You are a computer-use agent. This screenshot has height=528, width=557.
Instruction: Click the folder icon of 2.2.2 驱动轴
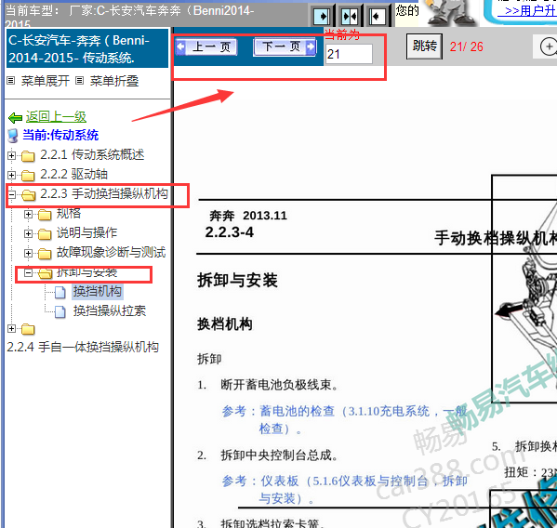click(28, 176)
